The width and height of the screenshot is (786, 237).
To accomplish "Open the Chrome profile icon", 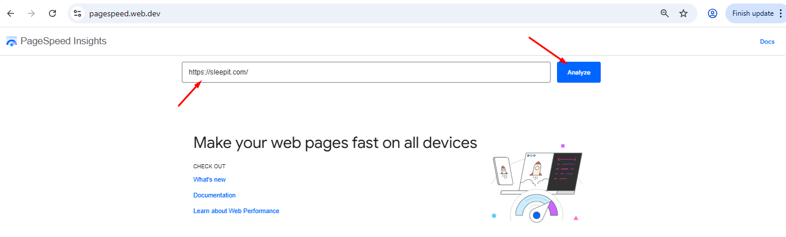I will coord(712,13).
